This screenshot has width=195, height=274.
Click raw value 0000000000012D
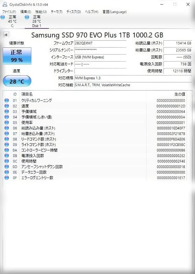171,106
